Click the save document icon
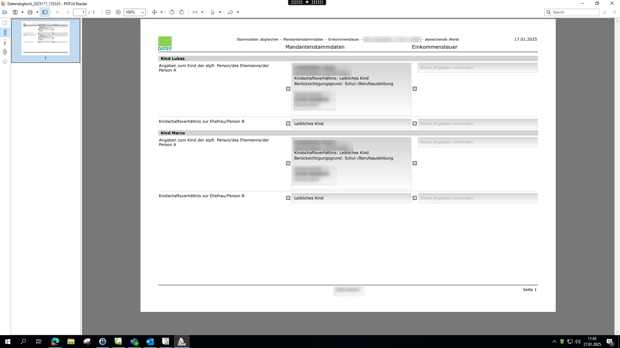This screenshot has width=620, height=348. [x=15, y=12]
